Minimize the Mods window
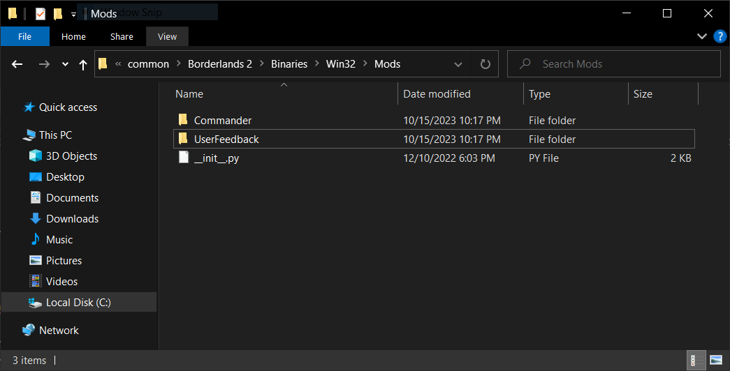This screenshot has width=730, height=371. click(626, 13)
